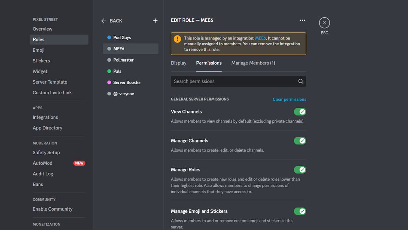Toggle the Manage Channels permission off
The height and width of the screenshot is (230, 408).
point(300,141)
